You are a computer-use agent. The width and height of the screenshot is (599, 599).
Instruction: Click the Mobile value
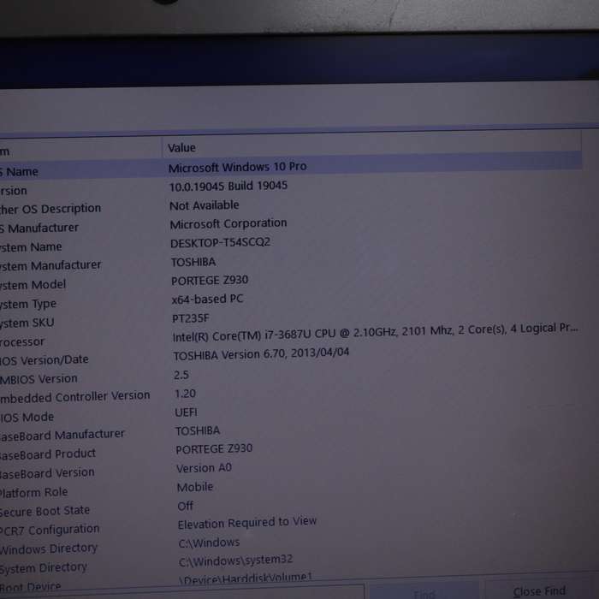195,488
